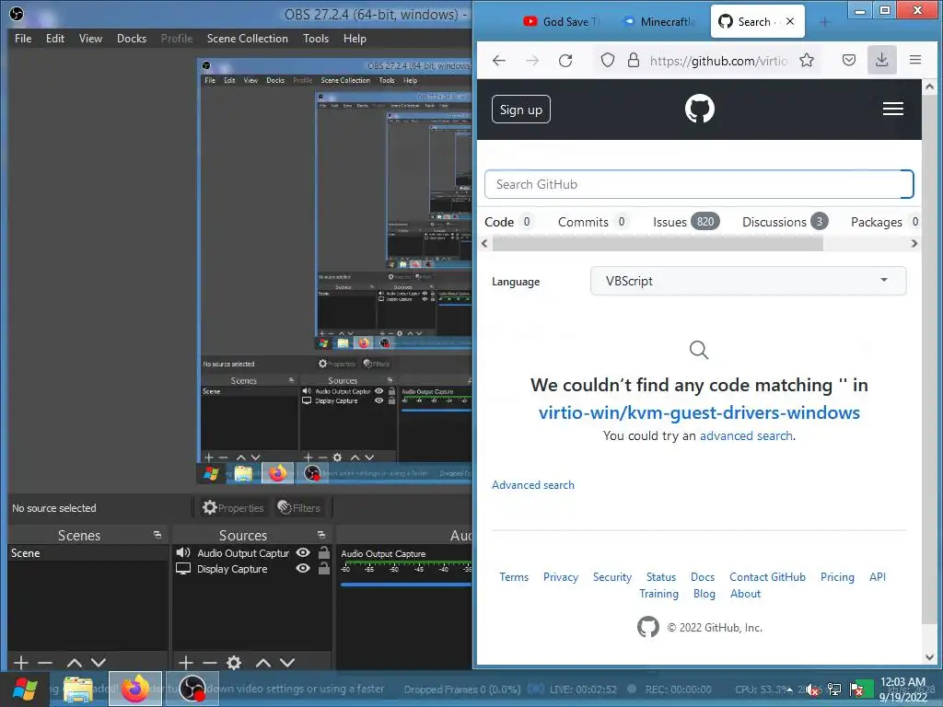This screenshot has height=707, width=943.
Task: Select the Code search results tab
Action: 508,222
